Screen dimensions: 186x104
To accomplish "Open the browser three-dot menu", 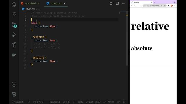I will point(175,5).
